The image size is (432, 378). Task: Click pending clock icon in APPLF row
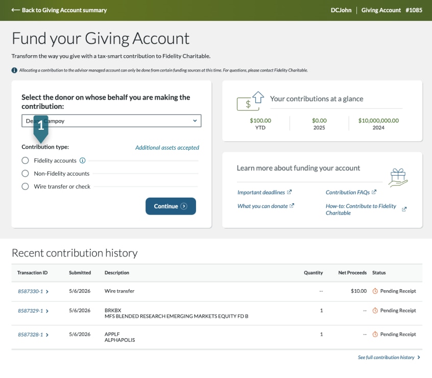pos(375,334)
